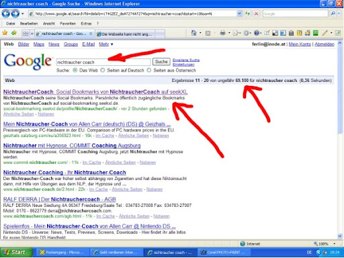
Task: Select the 'Seiten aus Österreich' radio button
Action: 149,71
